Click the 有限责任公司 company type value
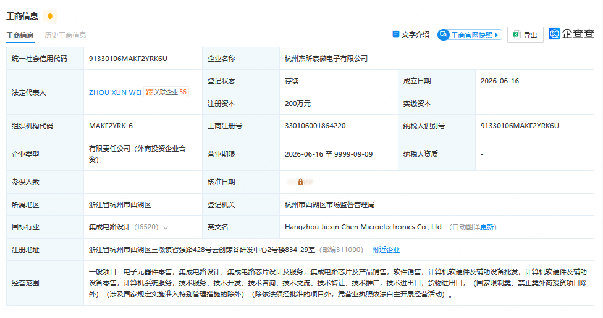This screenshot has height=318, width=603. [137, 154]
